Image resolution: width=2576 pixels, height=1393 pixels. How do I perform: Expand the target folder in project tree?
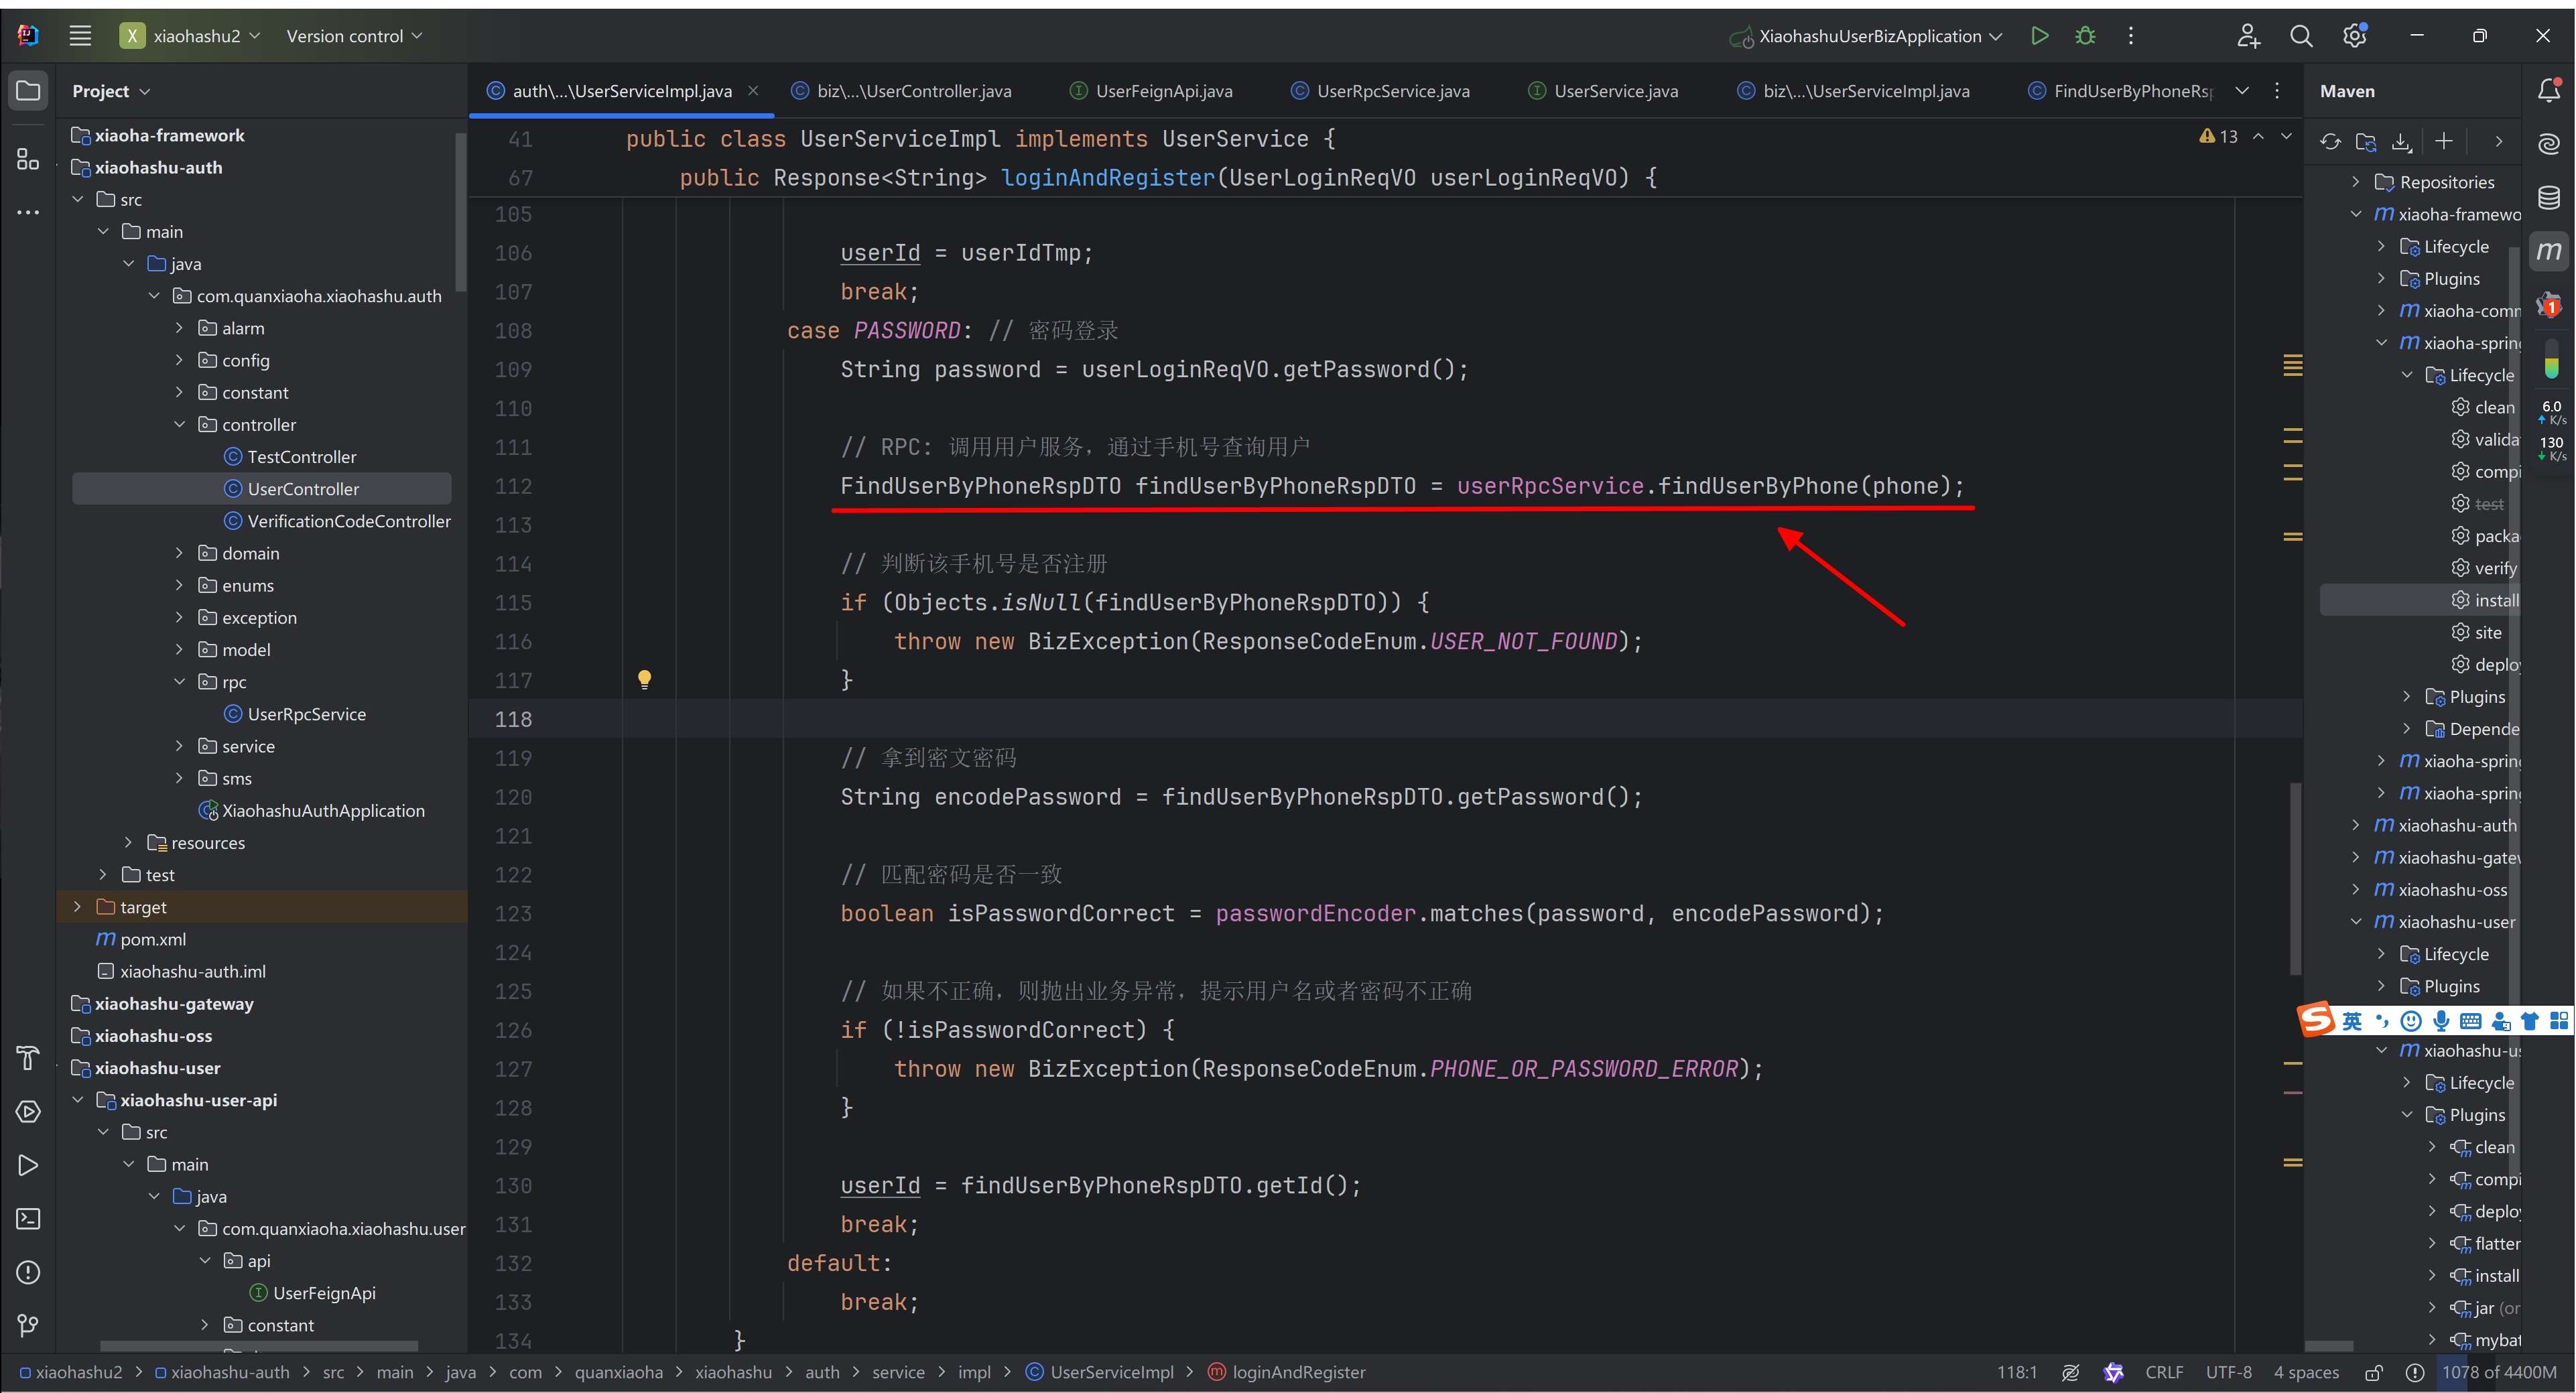pos(78,907)
